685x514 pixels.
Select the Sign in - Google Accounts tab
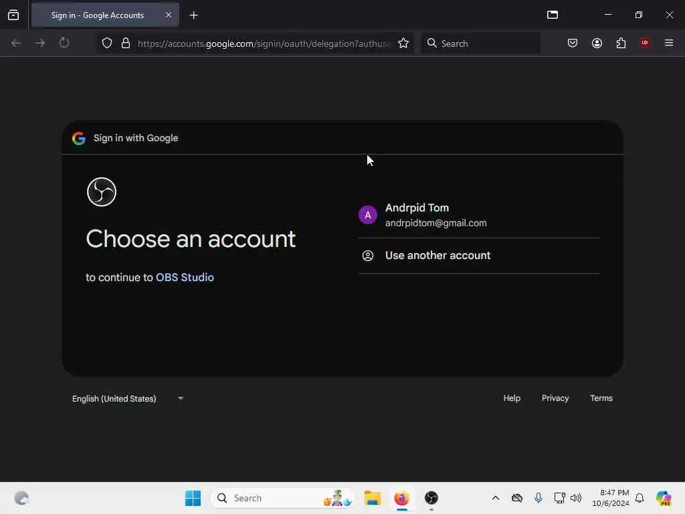105,15
